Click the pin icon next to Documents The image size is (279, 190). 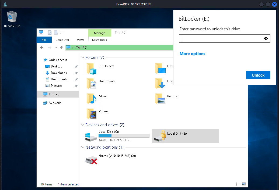click(x=76, y=79)
